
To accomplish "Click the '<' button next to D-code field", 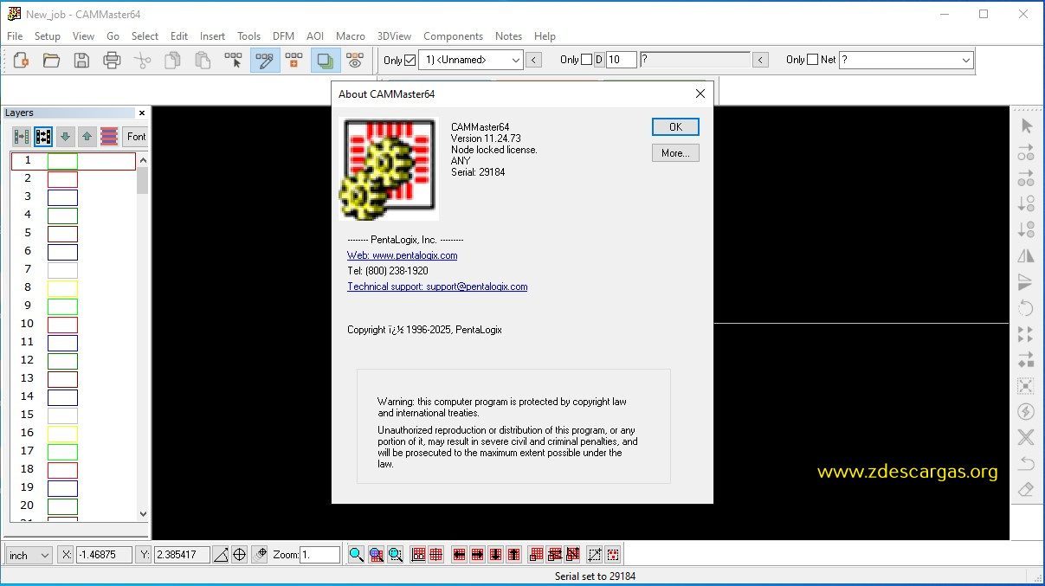I will tap(760, 60).
